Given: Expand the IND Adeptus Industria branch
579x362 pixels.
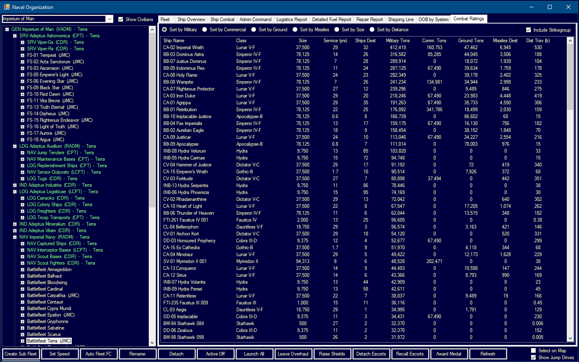Looking at the screenshot, I should 15,185.
